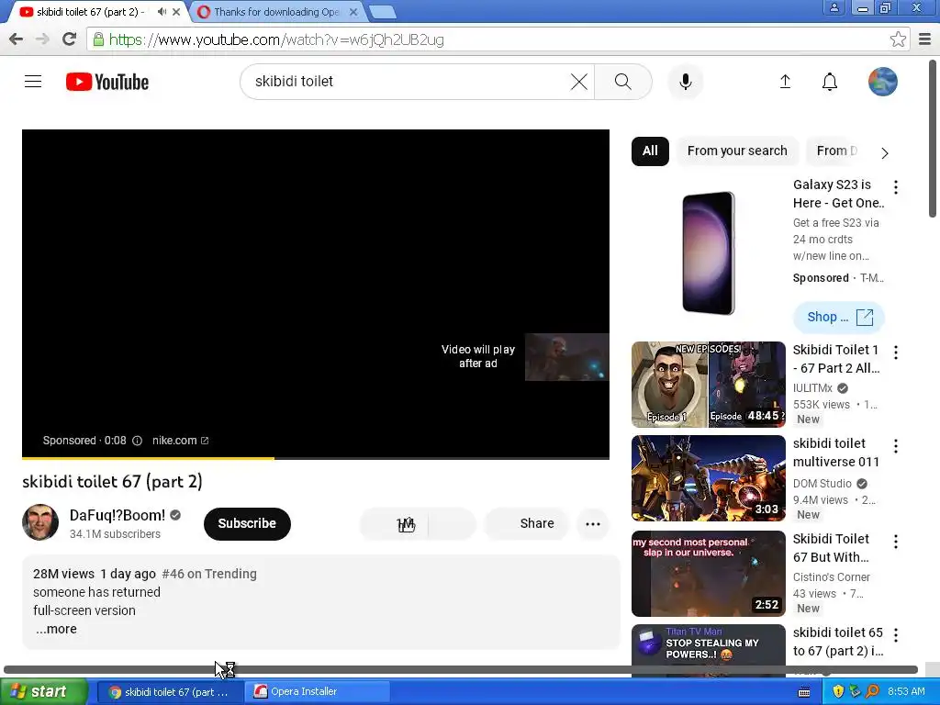The height and width of the screenshot is (705, 940).
Task: Switch to Opera Installer taskbar item
Action: pos(318,692)
